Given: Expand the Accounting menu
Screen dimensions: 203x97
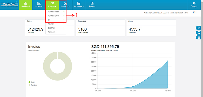Looking at the screenshot, I should [x=79, y=5].
